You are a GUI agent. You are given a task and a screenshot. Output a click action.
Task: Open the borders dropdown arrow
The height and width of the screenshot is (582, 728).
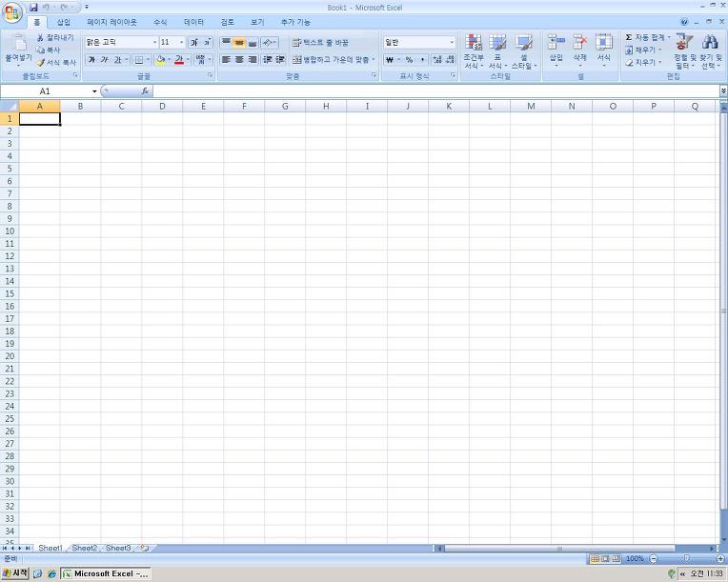pyautogui.click(x=148, y=60)
